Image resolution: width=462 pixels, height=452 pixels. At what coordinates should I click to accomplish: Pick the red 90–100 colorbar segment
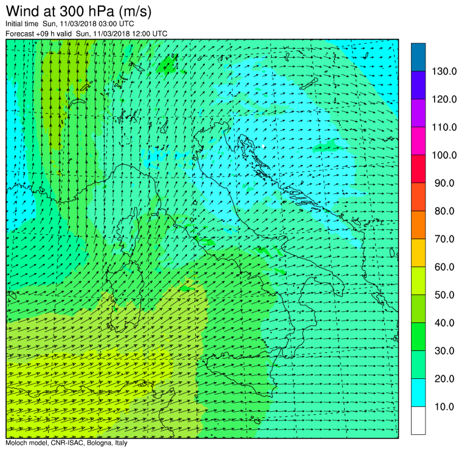tap(418, 169)
